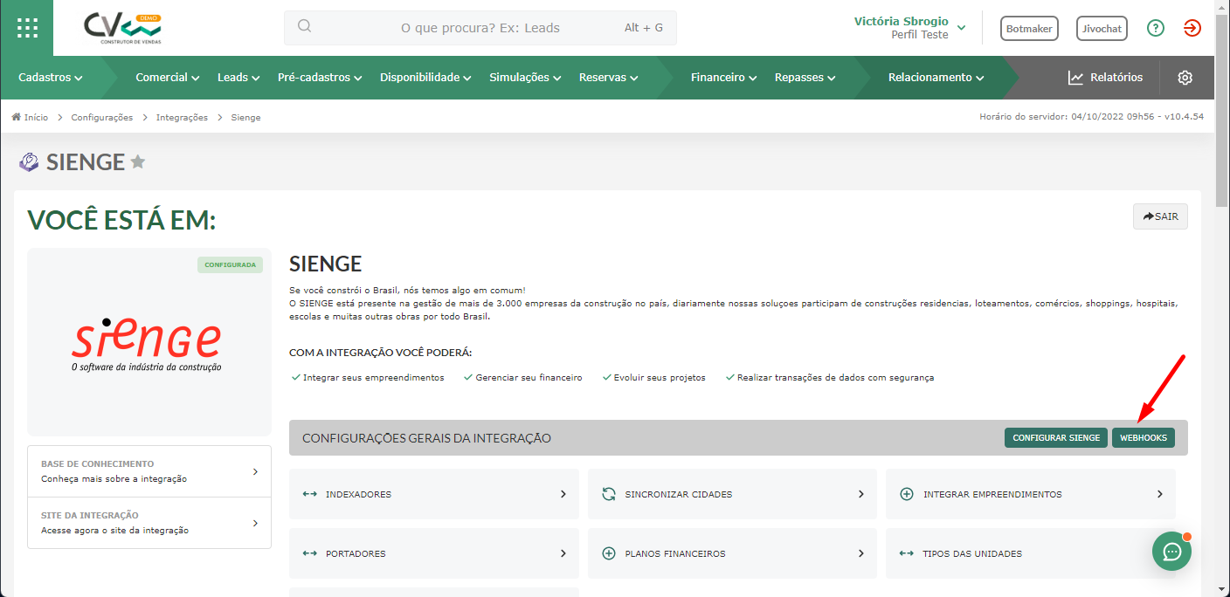Open the Portadores card
The image size is (1230, 597).
[x=434, y=553]
